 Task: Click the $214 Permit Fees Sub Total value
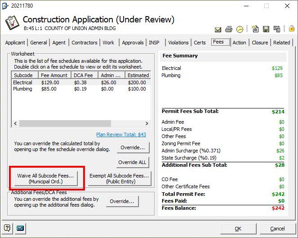pyautogui.click(x=278, y=112)
